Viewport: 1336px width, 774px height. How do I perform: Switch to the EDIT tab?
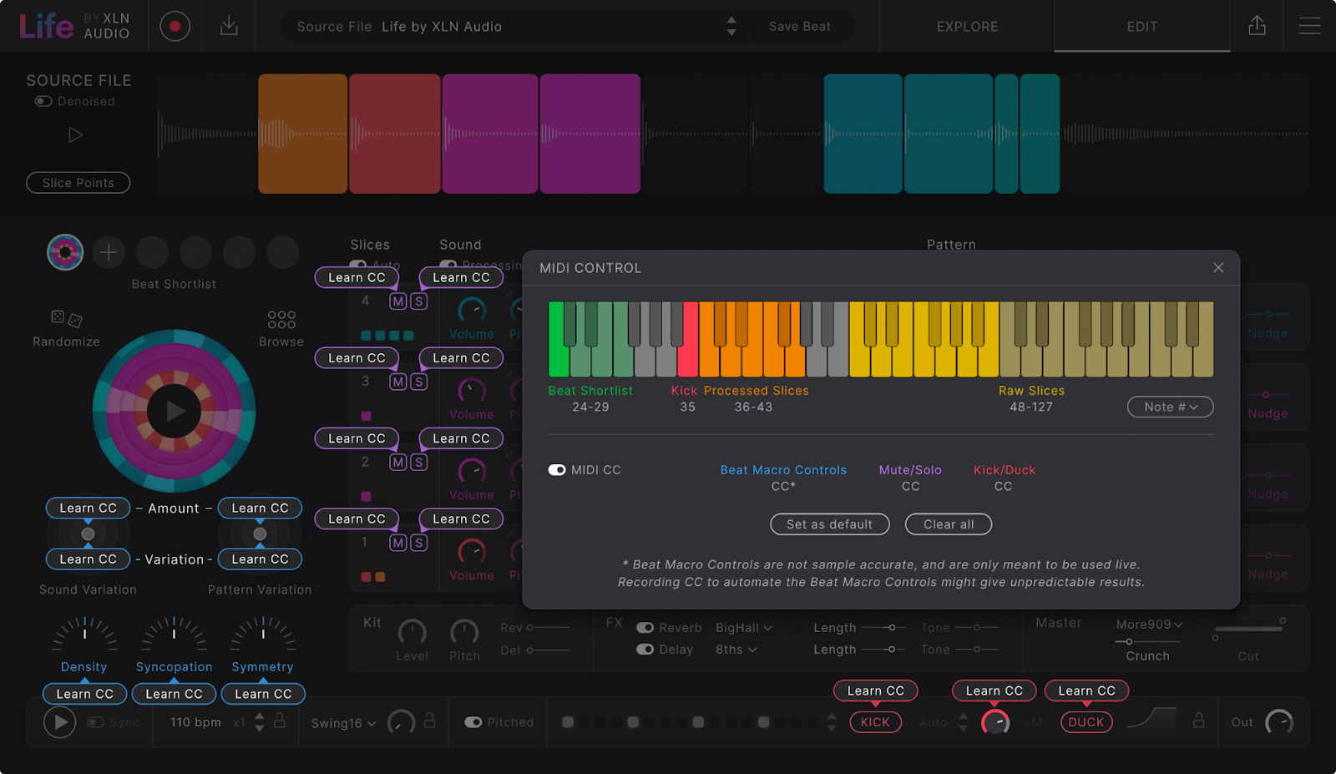1142,27
